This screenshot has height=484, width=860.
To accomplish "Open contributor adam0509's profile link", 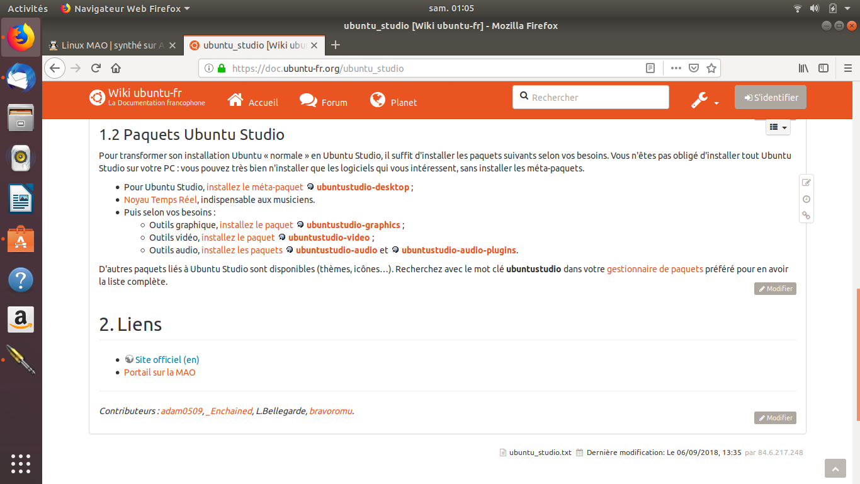I will click(181, 411).
